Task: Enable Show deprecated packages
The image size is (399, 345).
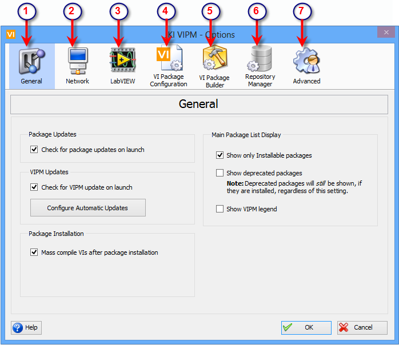Action: click(220, 173)
